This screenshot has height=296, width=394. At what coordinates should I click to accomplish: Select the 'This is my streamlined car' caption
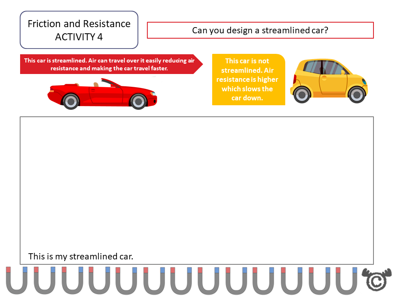click(x=80, y=256)
